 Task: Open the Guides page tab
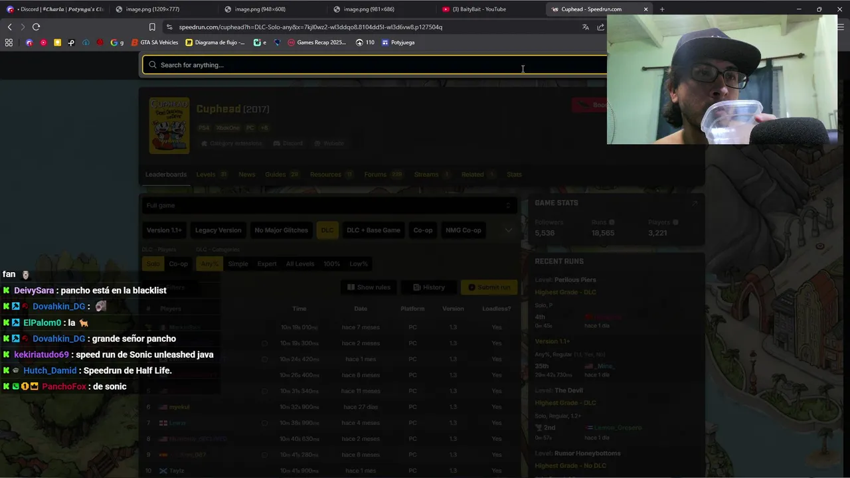click(282, 175)
